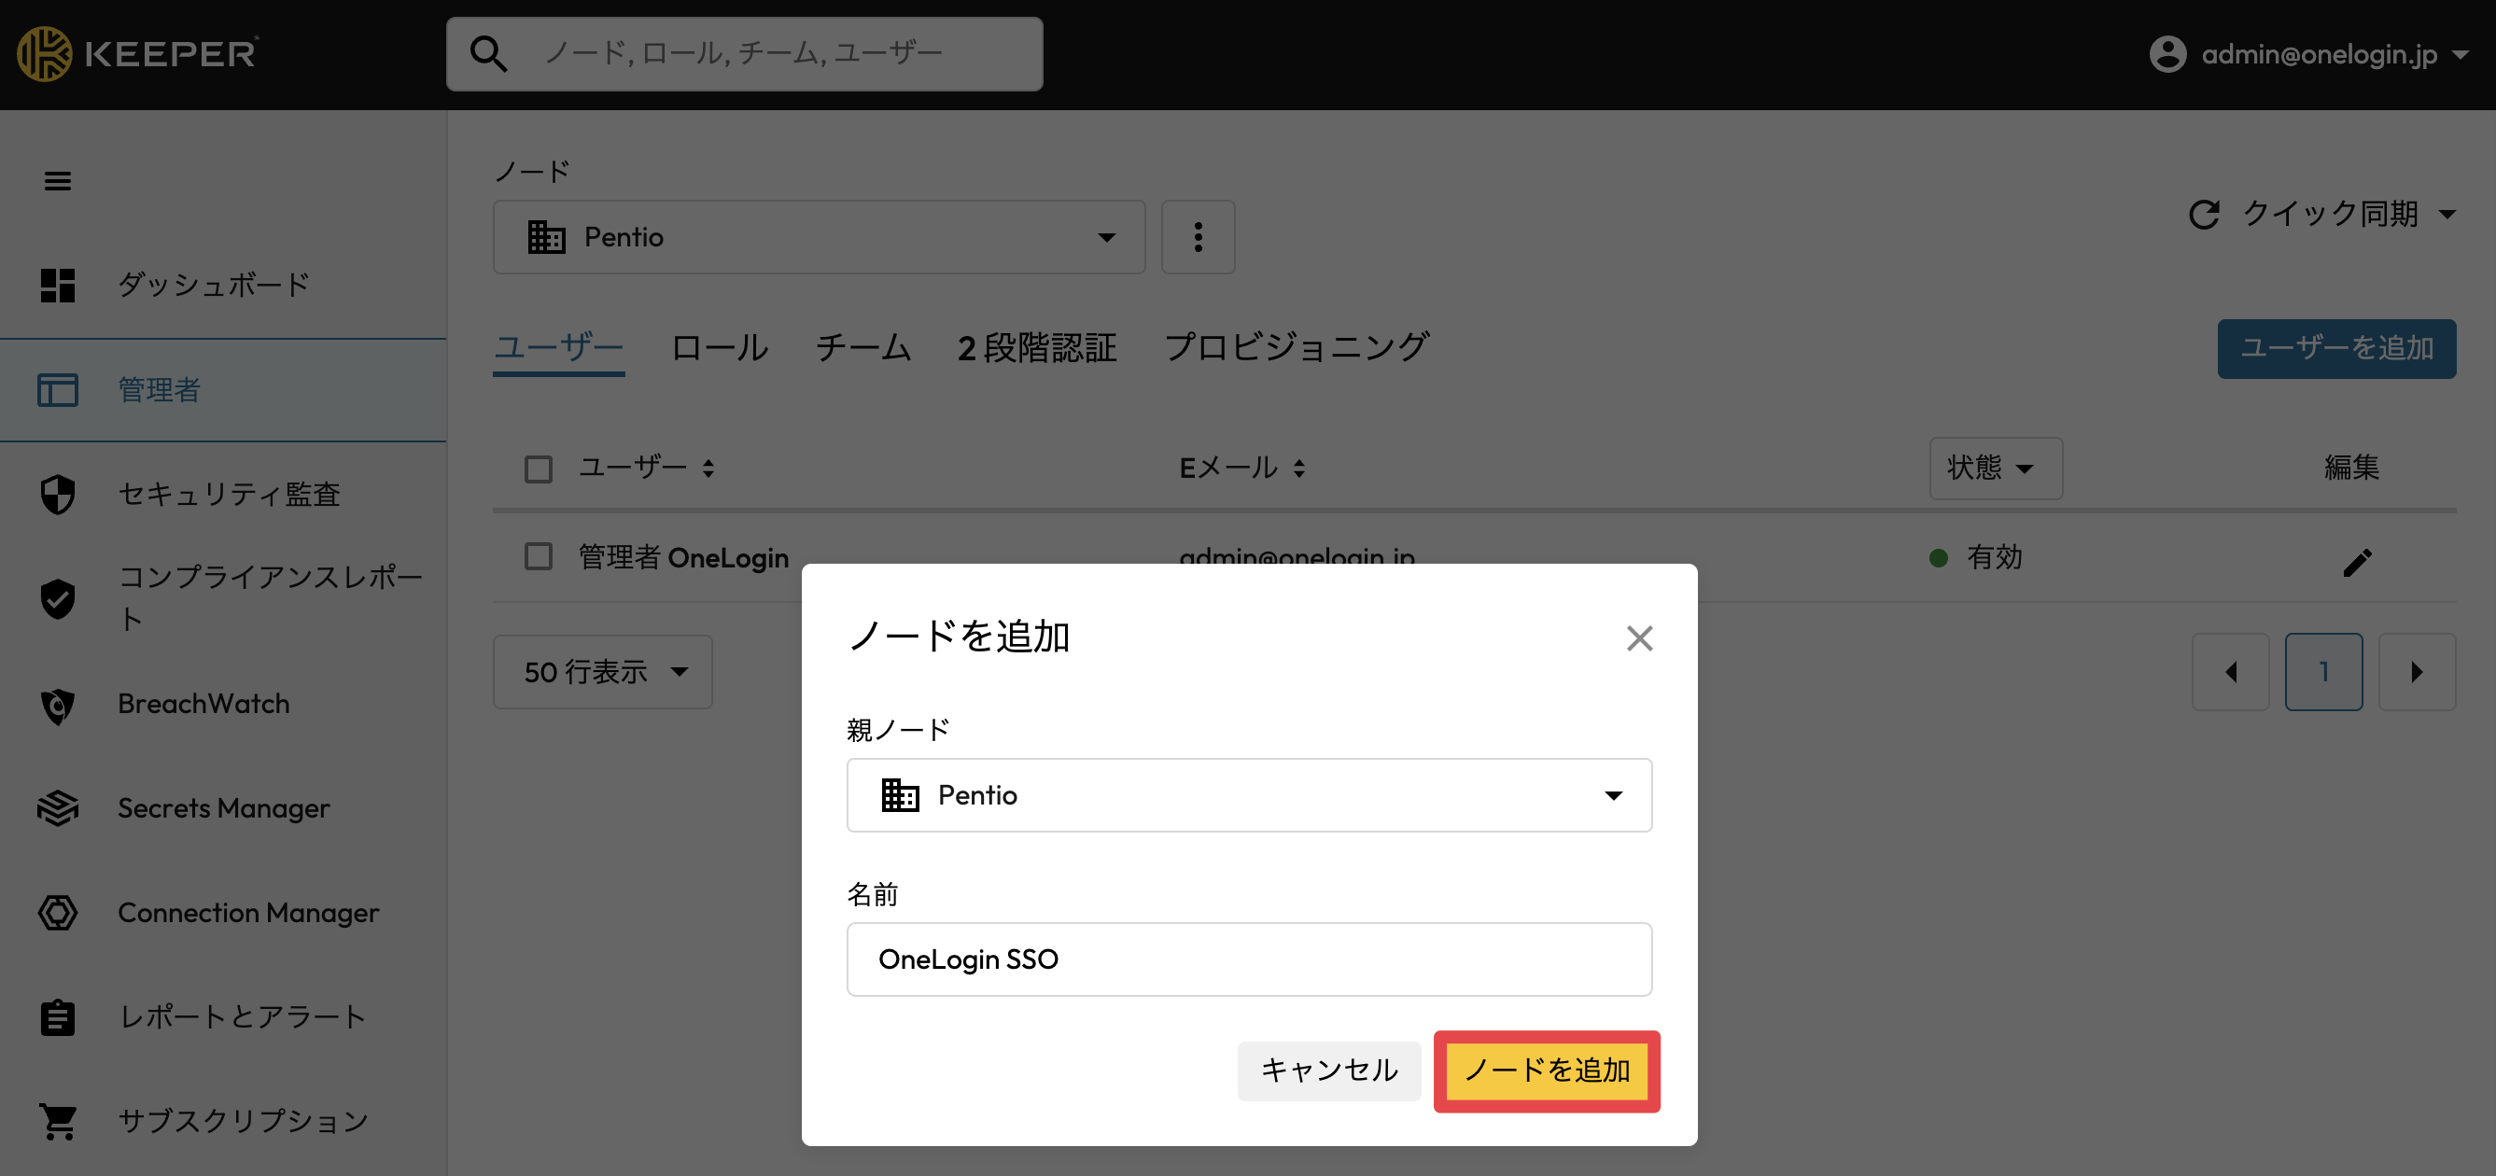
Task: Switch to the ロール tab
Action: pos(719,348)
